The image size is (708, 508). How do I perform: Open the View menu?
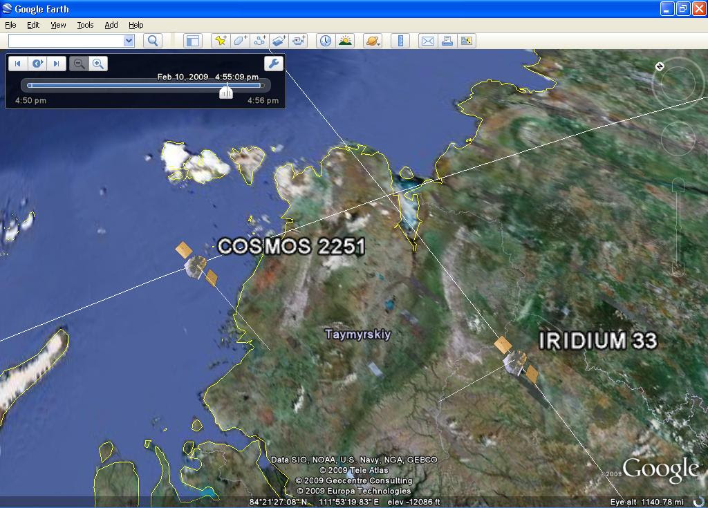58,25
